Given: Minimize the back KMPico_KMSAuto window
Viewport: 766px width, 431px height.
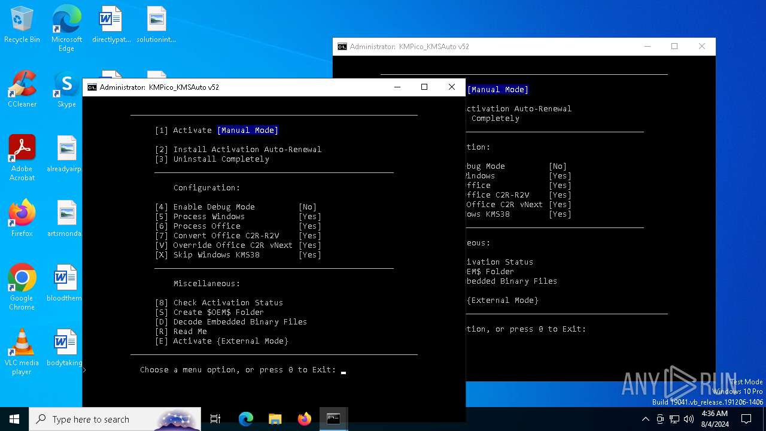Looking at the screenshot, I should (648, 47).
